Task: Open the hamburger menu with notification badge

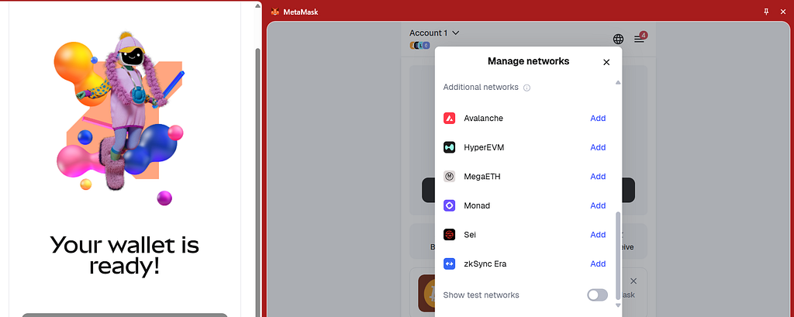Action: tap(640, 38)
